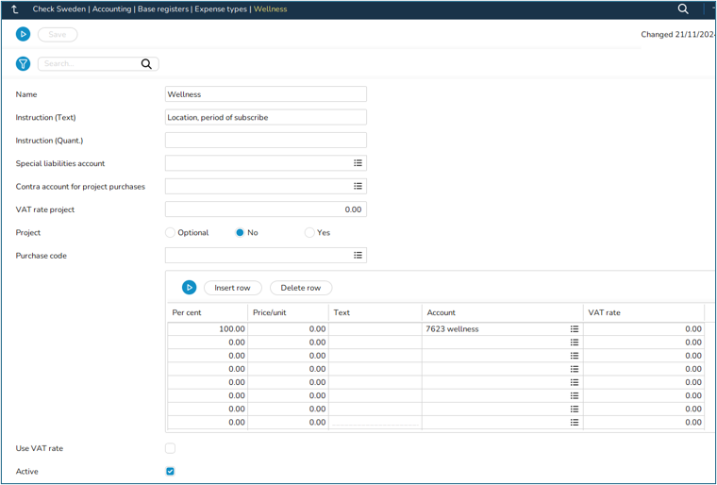
Task: Click the Special liabilities account input
Action: tap(266, 163)
